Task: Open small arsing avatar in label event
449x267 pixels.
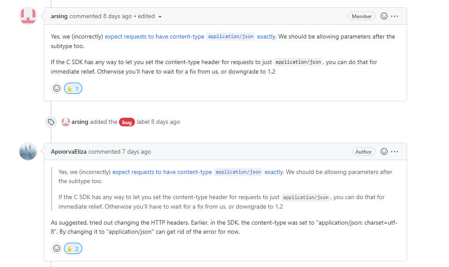Action: [66, 122]
